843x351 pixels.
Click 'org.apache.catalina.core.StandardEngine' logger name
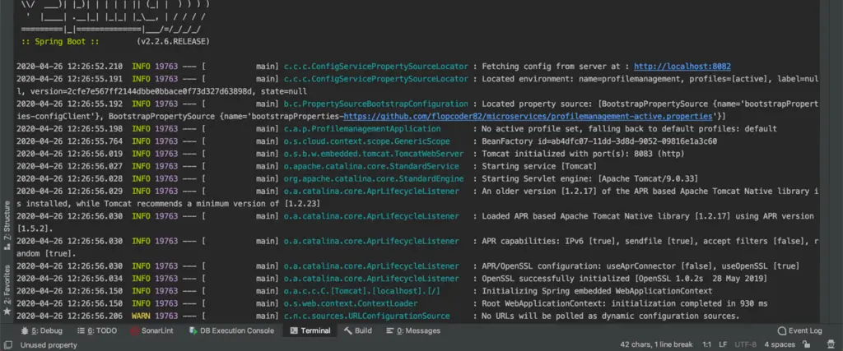click(374, 178)
